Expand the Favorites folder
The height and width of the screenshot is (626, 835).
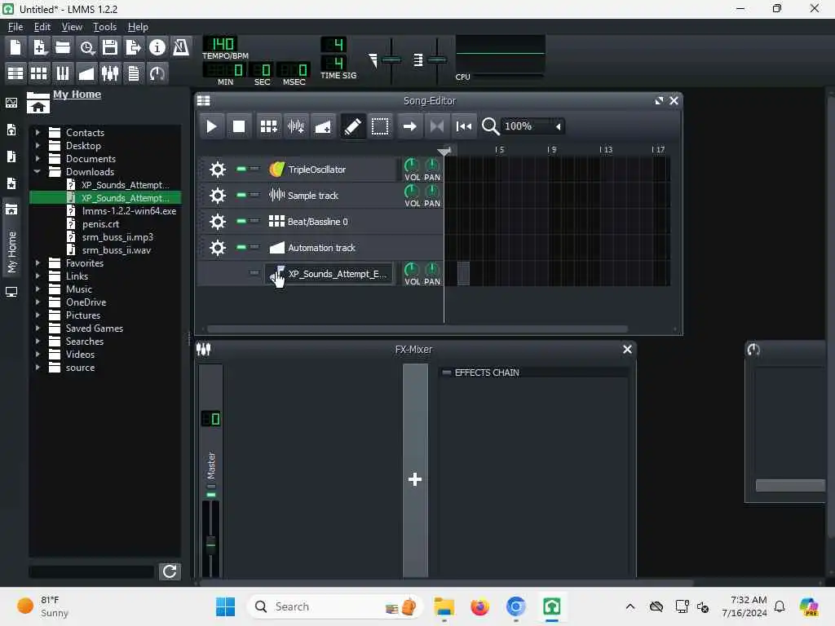[38, 263]
